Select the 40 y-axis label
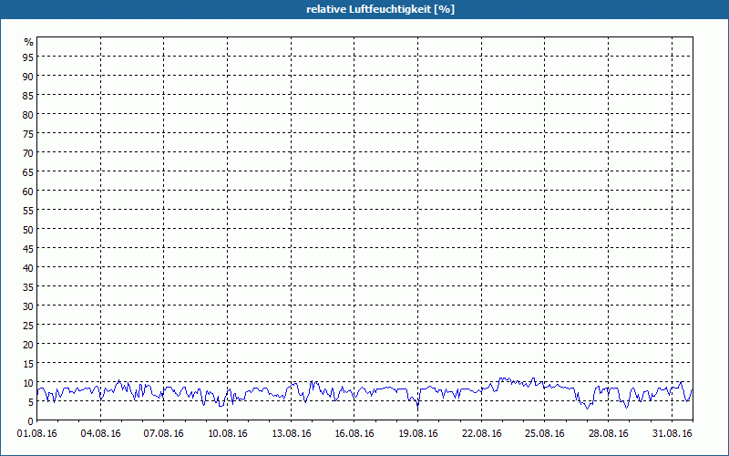The image size is (729, 456). 28,268
